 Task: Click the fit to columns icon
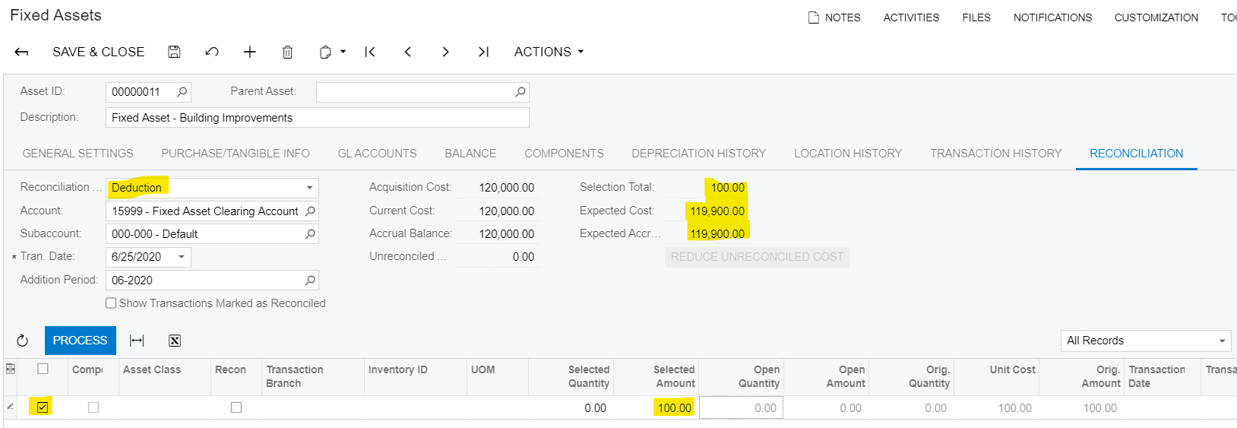pos(137,341)
